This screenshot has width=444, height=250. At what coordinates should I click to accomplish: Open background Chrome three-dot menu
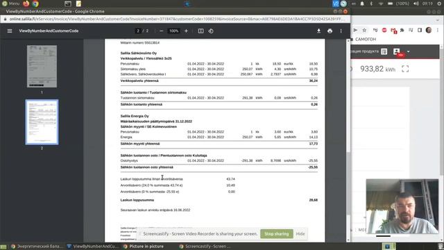438,30
